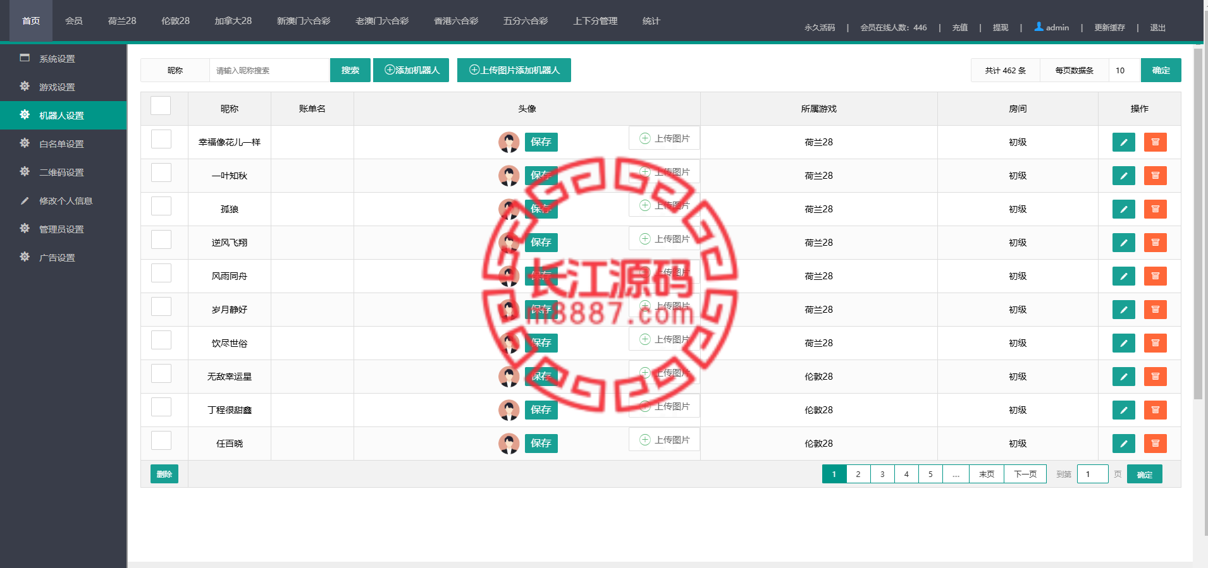
Task: Go to page 2
Action: [x=858, y=474]
